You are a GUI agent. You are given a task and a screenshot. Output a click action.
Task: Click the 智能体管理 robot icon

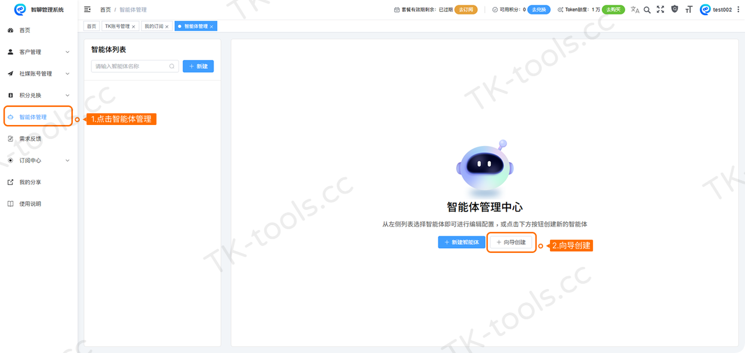click(10, 117)
